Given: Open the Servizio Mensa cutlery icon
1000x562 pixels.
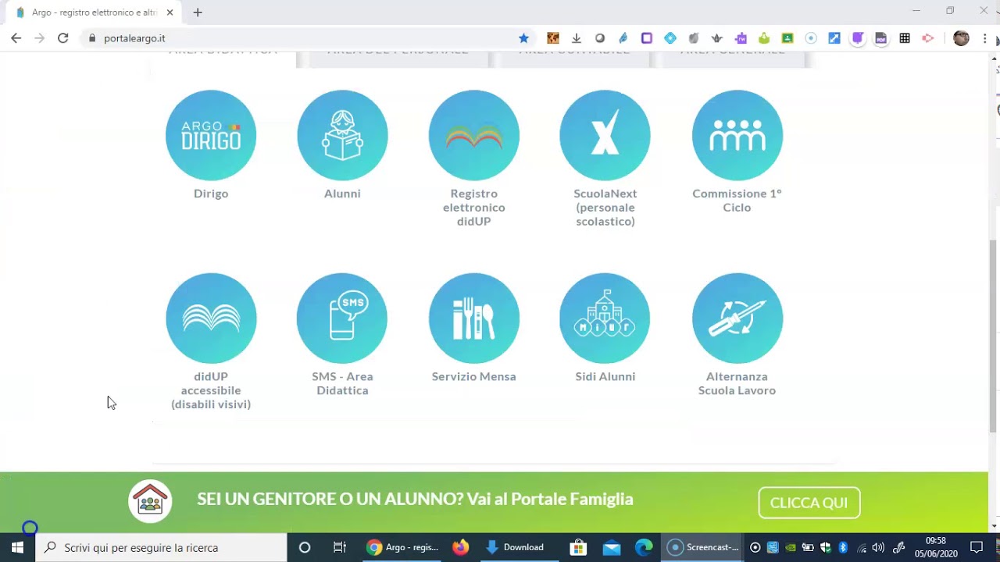Looking at the screenshot, I should 474,318.
